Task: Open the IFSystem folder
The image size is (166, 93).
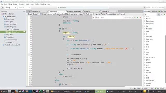Action: [9, 35]
